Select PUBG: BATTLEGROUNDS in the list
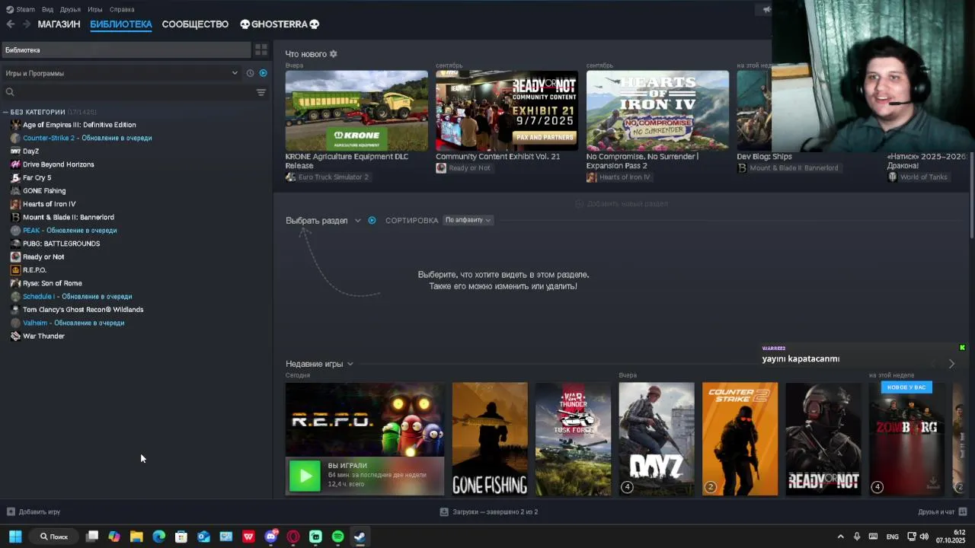Image resolution: width=975 pixels, height=548 pixels. (61, 244)
